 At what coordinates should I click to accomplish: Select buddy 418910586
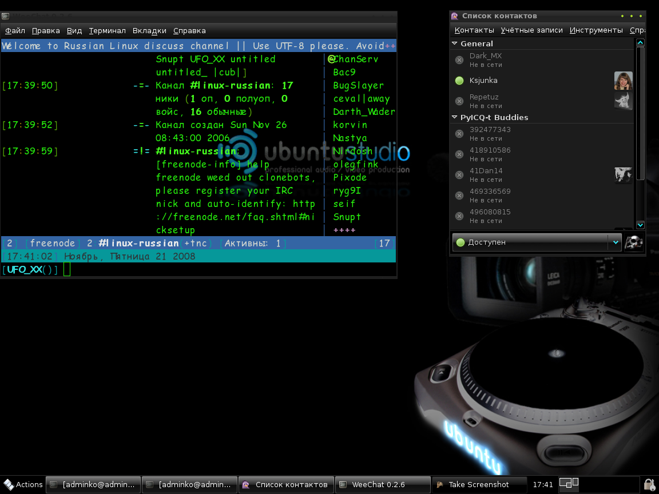click(x=542, y=154)
